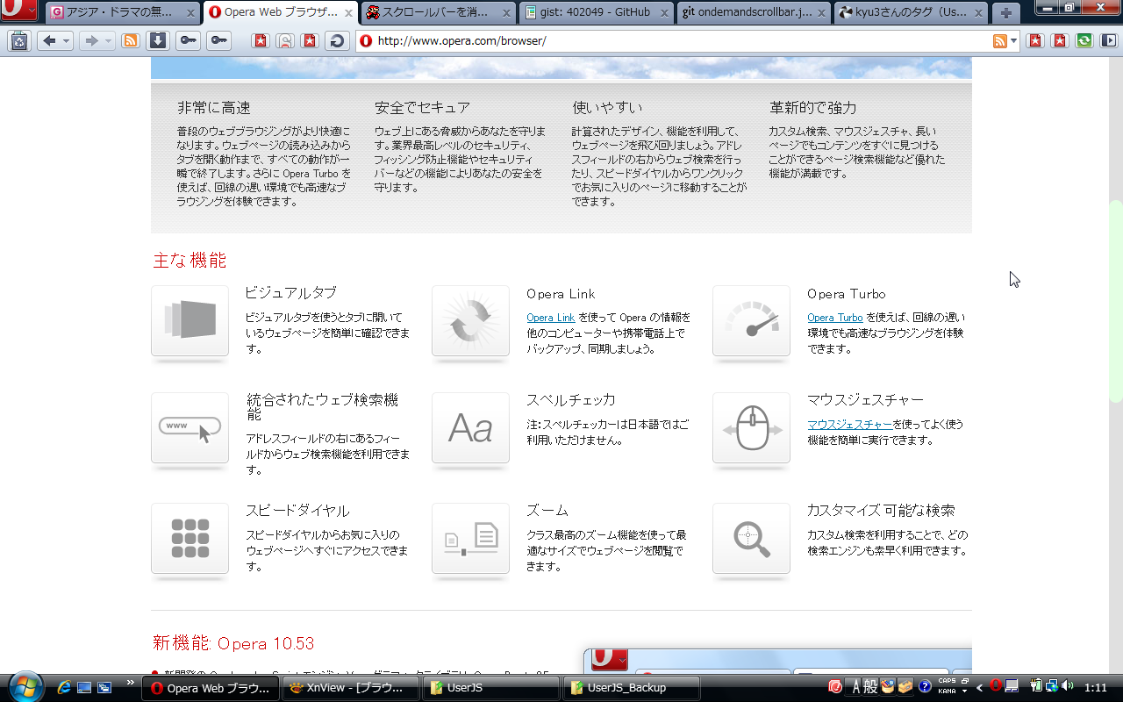Click the first key wand button
This screenshot has width=1123, height=702.
pos(188,40)
